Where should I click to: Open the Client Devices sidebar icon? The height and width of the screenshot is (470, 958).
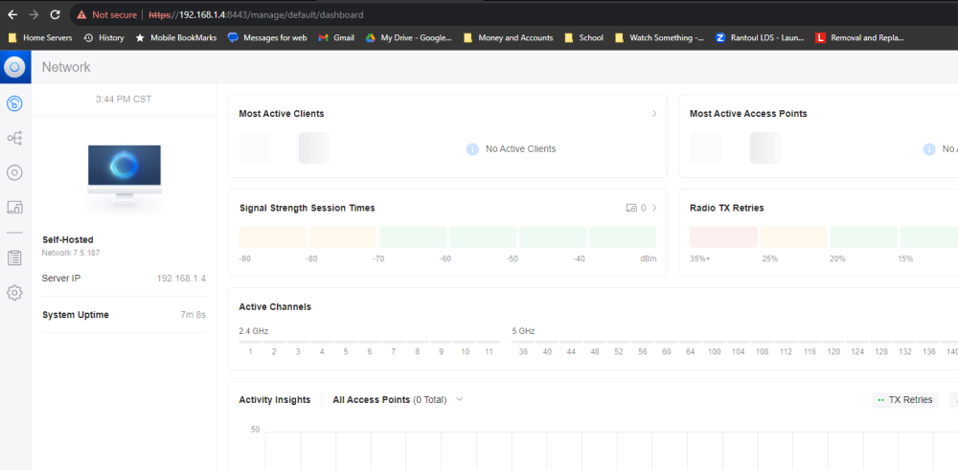(x=14, y=208)
